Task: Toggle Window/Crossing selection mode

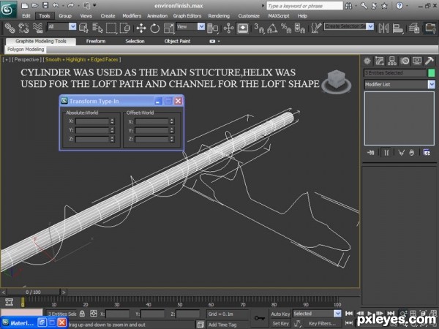Action: (x=125, y=28)
